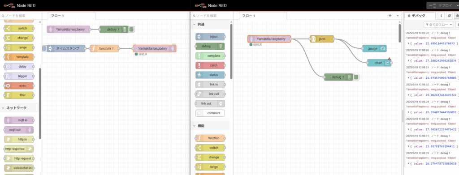Select the gauge dashboard node

[x=374, y=48]
